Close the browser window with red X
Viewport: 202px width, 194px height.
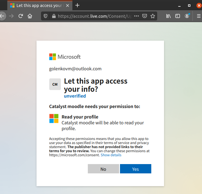coord(199,6)
